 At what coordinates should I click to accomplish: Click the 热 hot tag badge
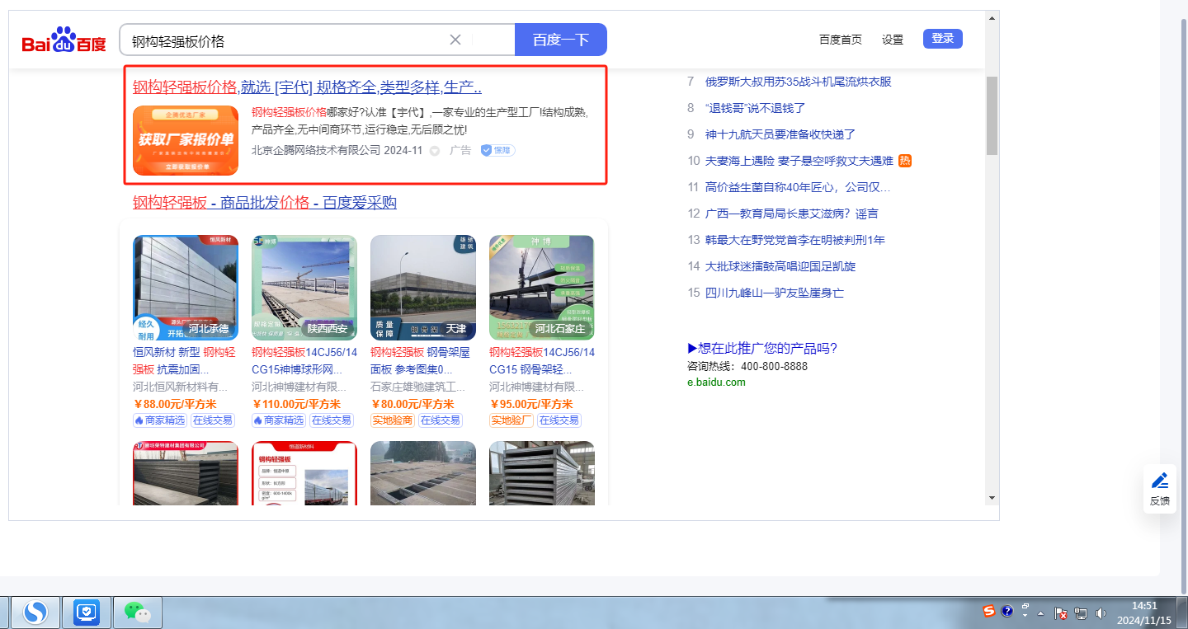coord(905,161)
